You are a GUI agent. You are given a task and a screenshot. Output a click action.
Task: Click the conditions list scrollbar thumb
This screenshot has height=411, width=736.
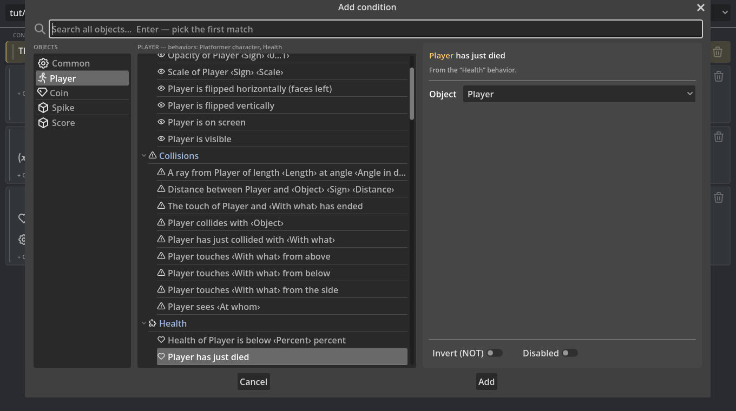[x=412, y=93]
